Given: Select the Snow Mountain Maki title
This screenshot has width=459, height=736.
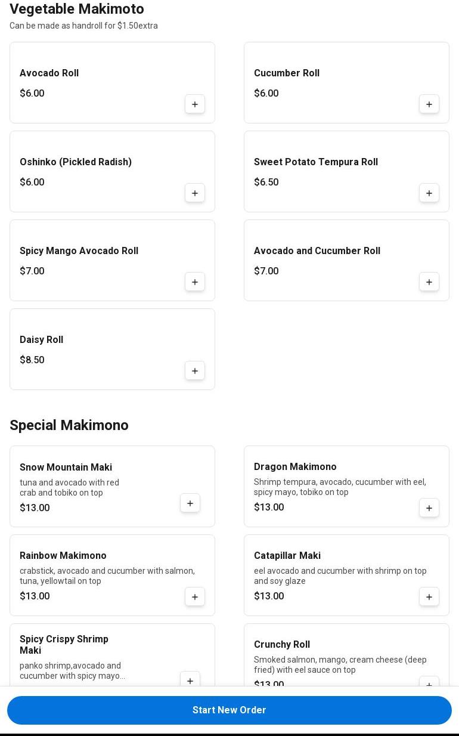Looking at the screenshot, I should point(66,468).
